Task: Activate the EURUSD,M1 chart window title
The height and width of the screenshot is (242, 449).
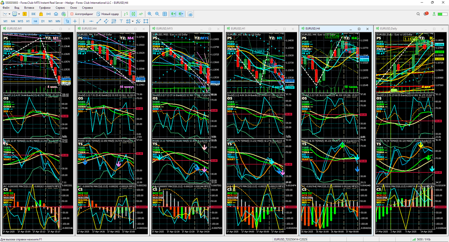Action: click(15, 28)
